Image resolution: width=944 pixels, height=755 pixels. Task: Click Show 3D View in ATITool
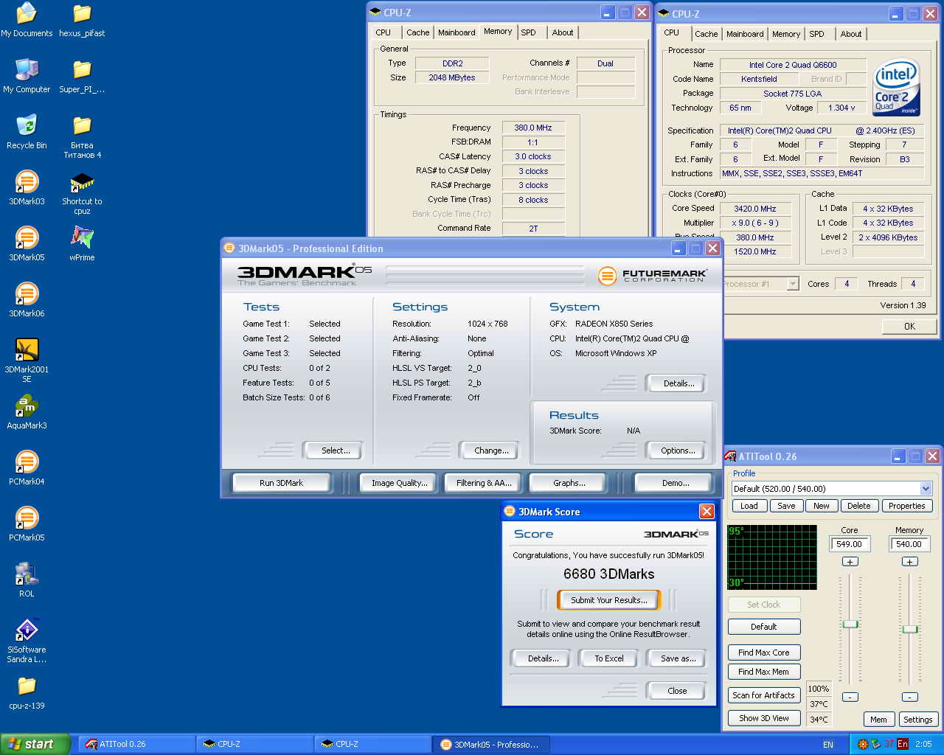point(764,718)
